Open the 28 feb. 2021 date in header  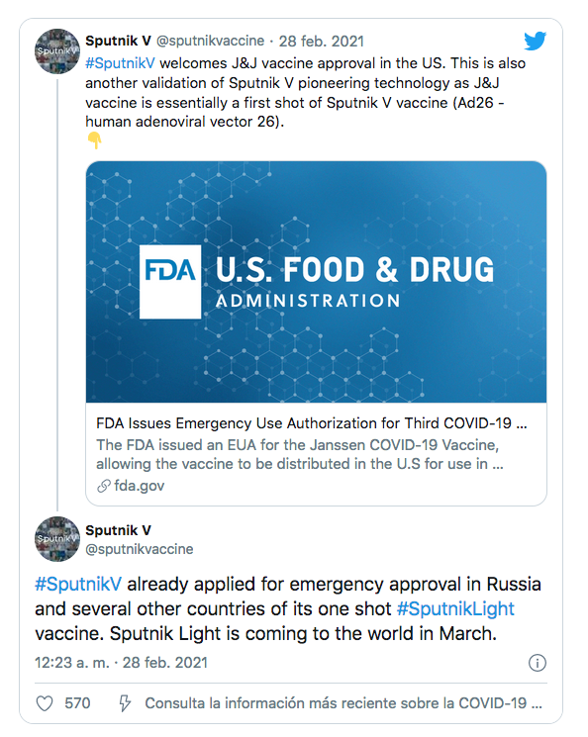pyautogui.click(x=322, y=42)
